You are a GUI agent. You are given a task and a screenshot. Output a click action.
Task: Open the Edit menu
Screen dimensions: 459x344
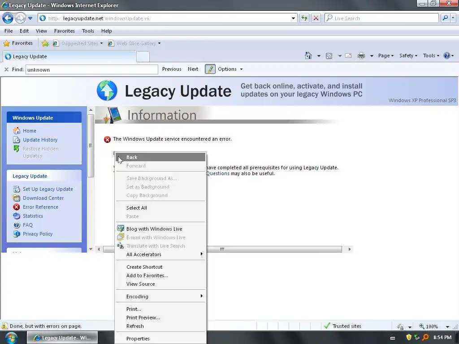(x=24, y=31)
